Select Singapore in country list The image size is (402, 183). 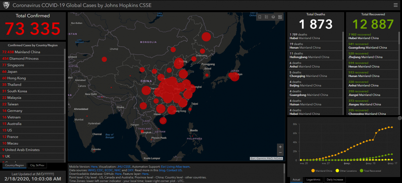coord(32,65)
